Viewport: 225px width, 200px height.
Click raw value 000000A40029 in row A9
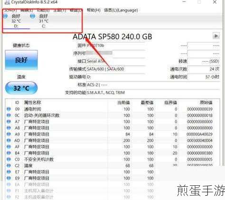(x=199, y=134)
